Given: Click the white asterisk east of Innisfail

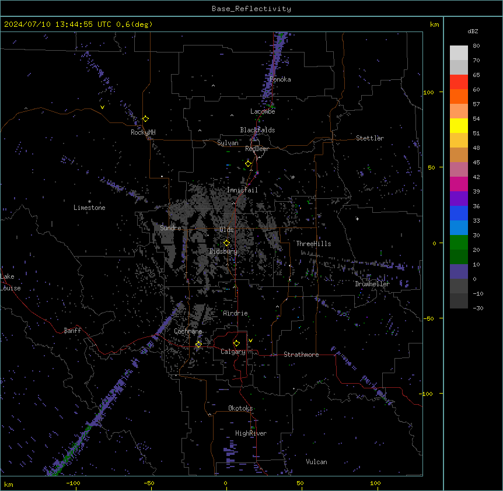Looking at the screenshot, I should 293,177.
